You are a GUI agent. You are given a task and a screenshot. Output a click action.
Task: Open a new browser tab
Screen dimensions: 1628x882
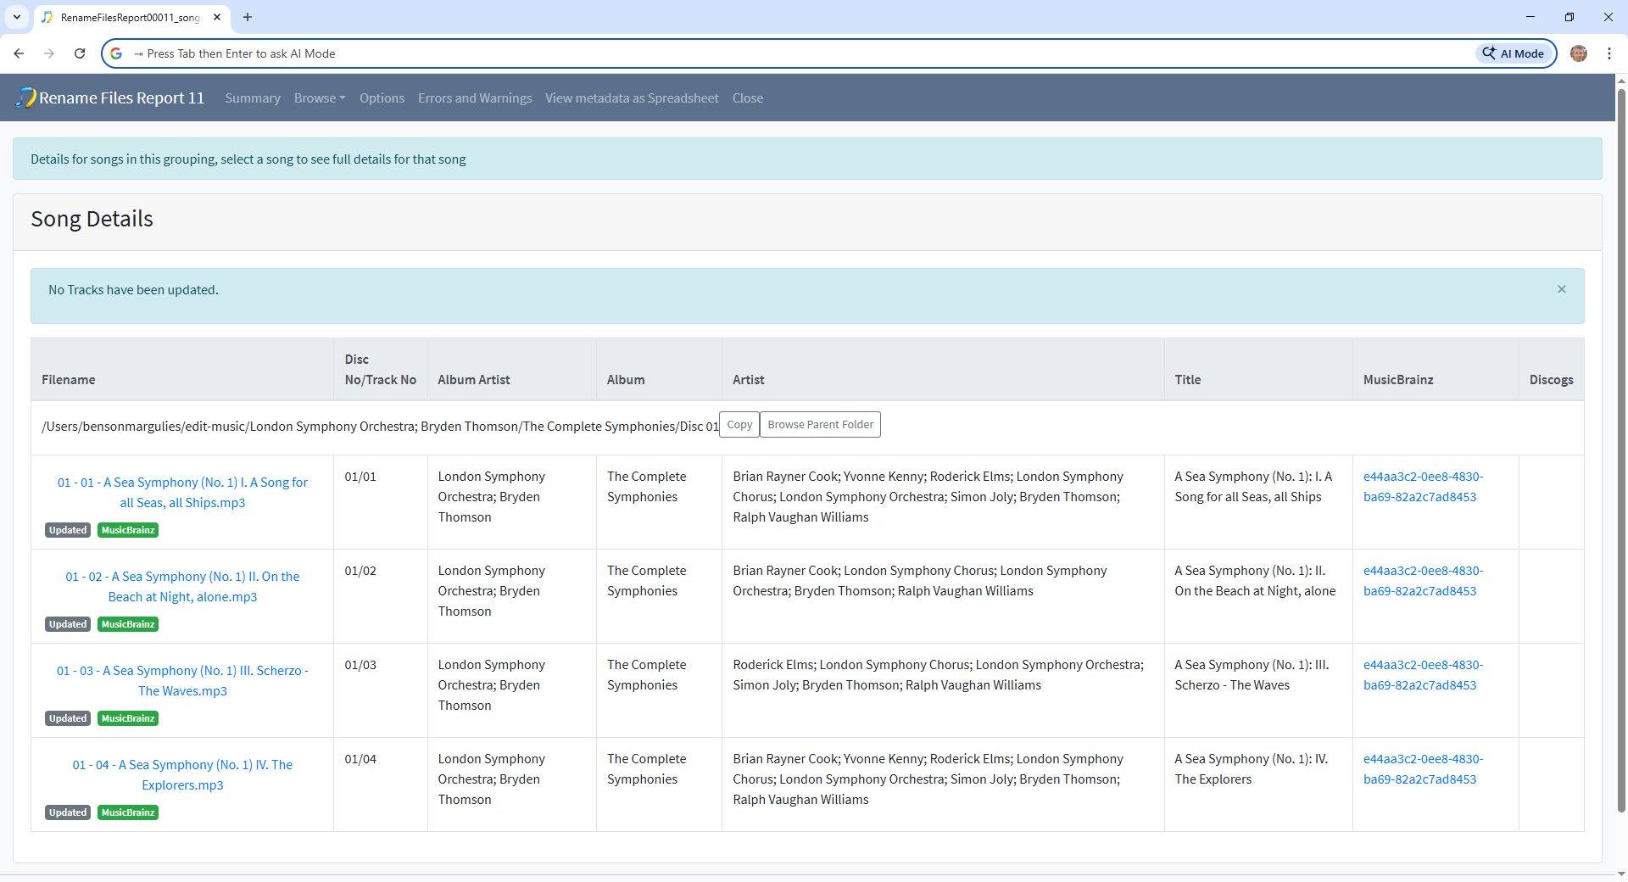[x=248, y=17]
